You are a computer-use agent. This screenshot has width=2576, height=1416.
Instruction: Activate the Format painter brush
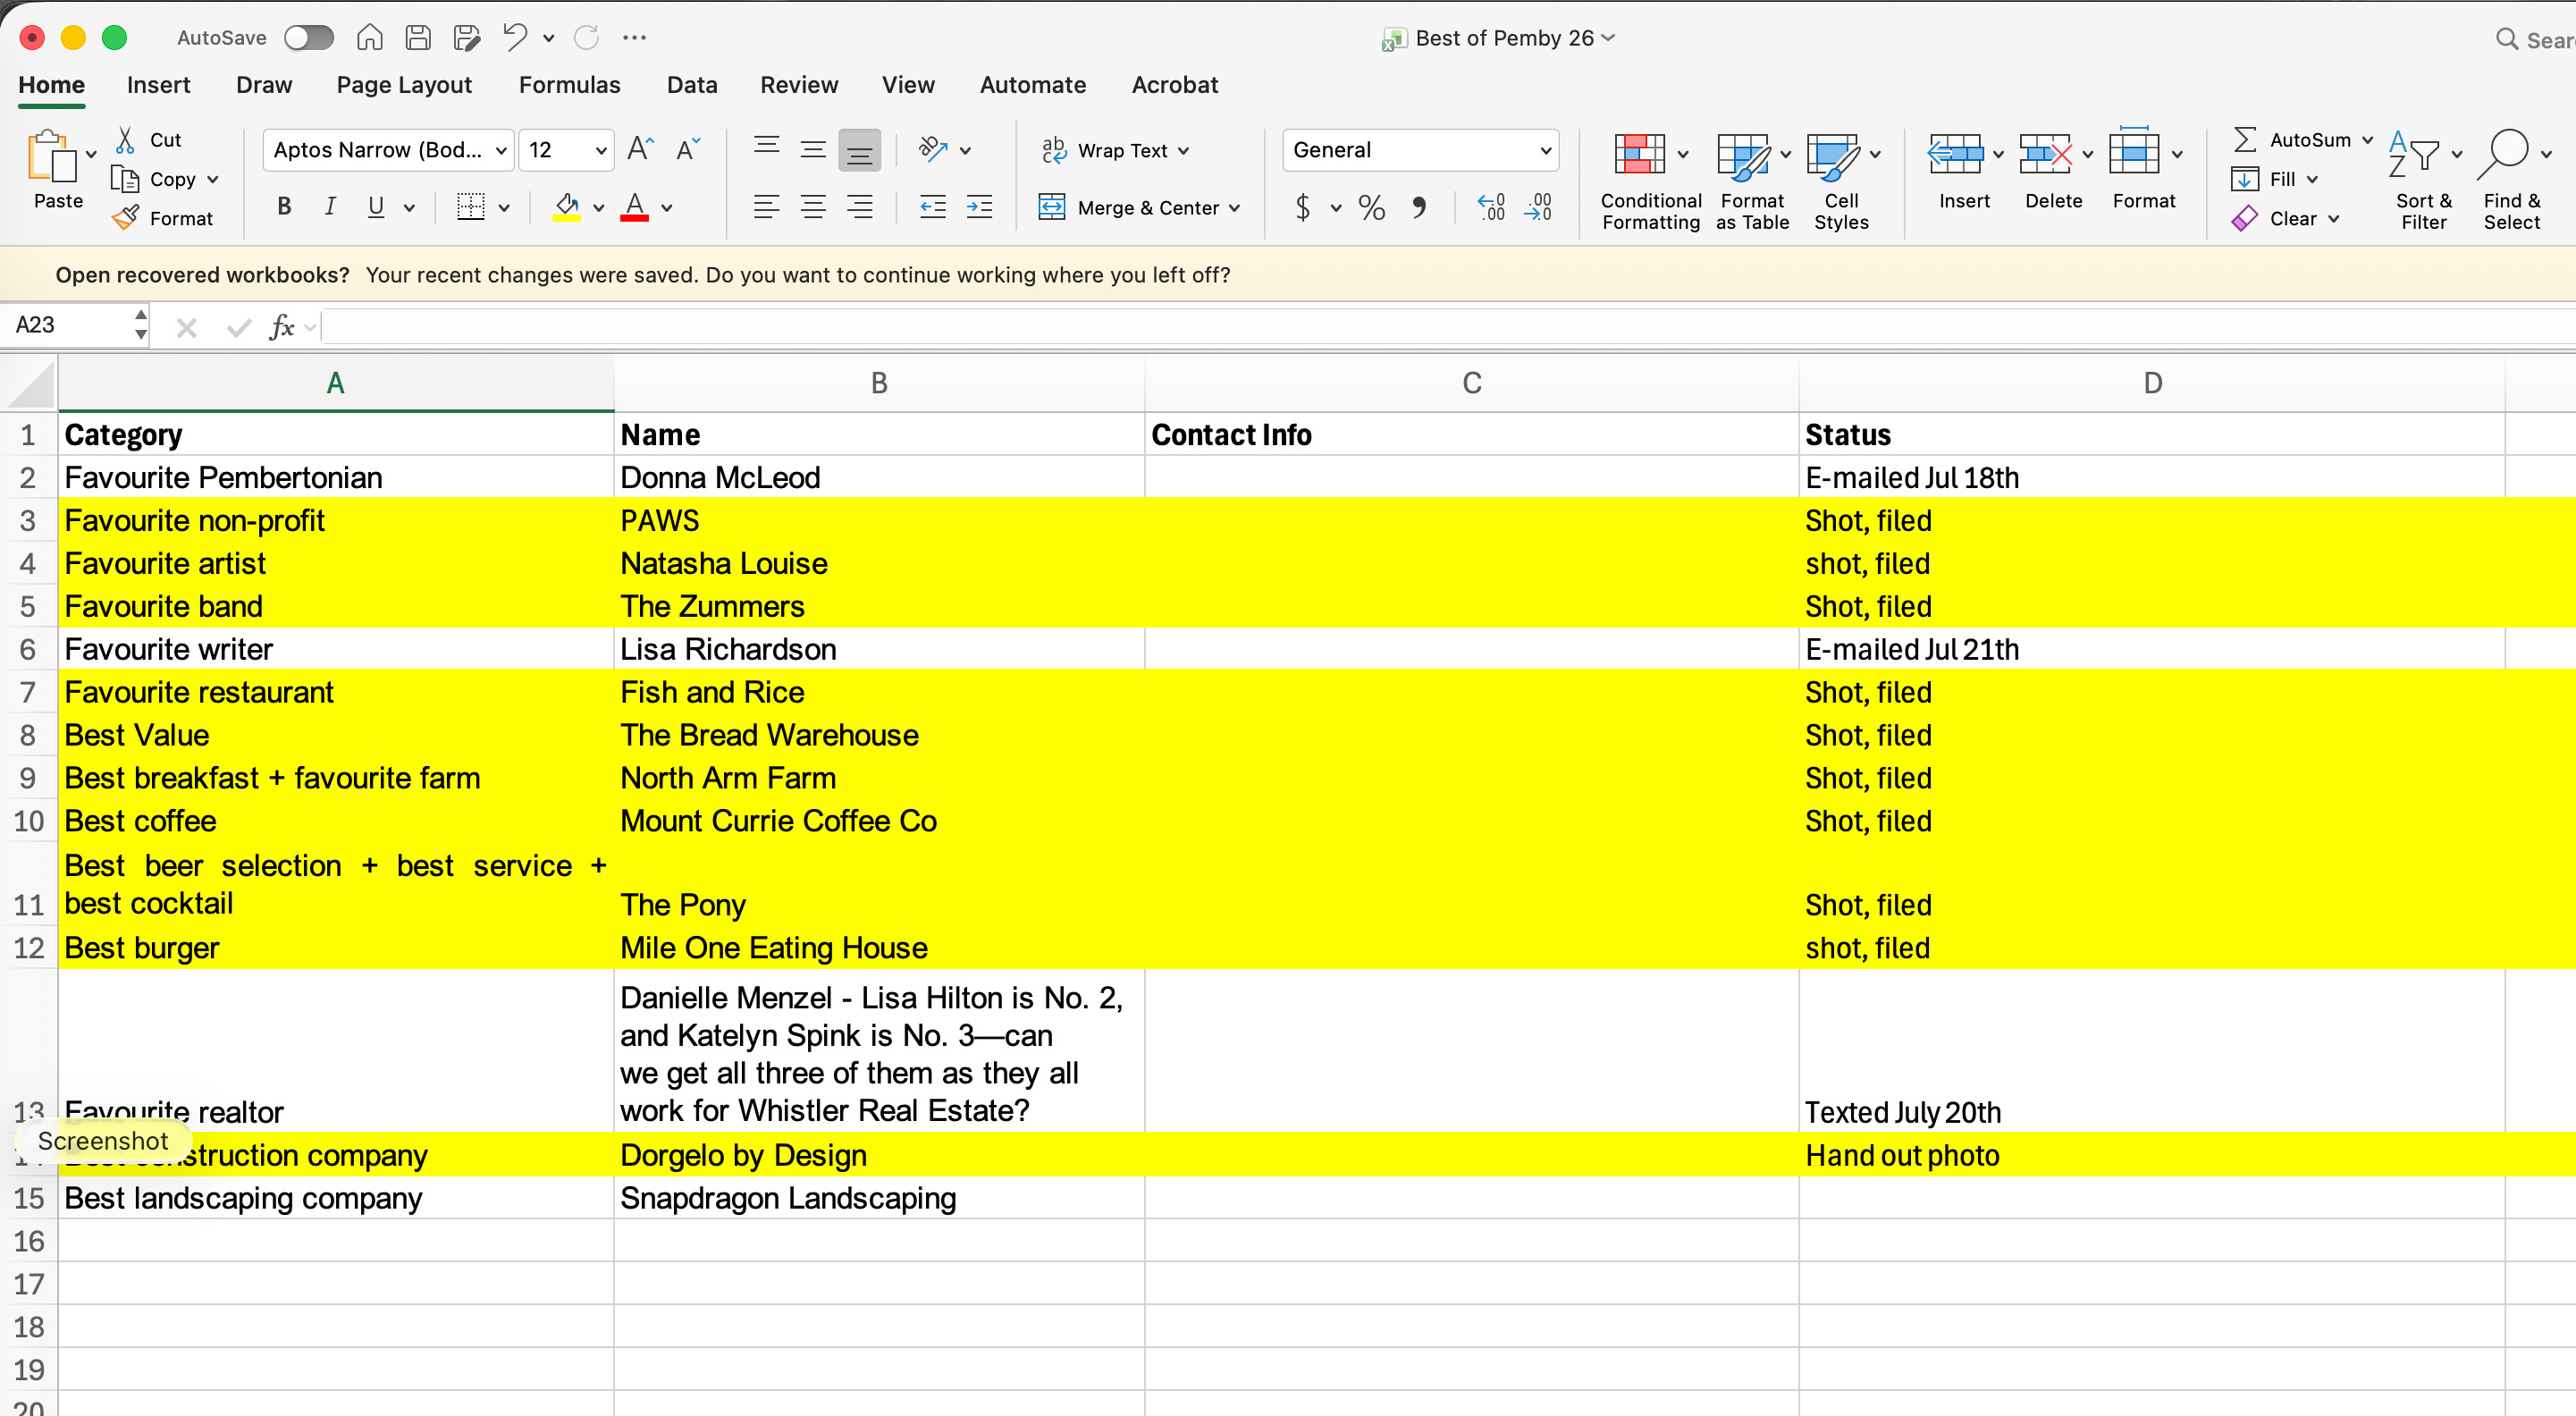click(125, 218)
